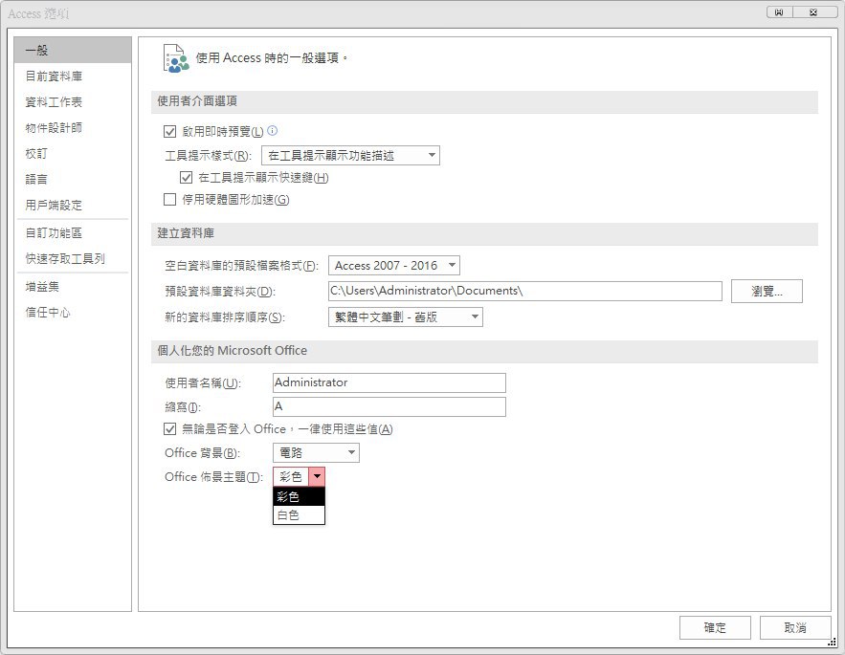Toggle 啟用即時預覽 checkbox

tap(169, 131)
